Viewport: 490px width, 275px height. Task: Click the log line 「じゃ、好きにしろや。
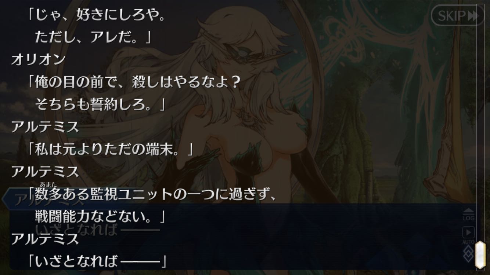tap(96, 16)
